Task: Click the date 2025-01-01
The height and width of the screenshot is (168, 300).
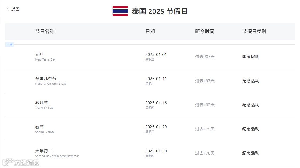Action: [156, 54]
